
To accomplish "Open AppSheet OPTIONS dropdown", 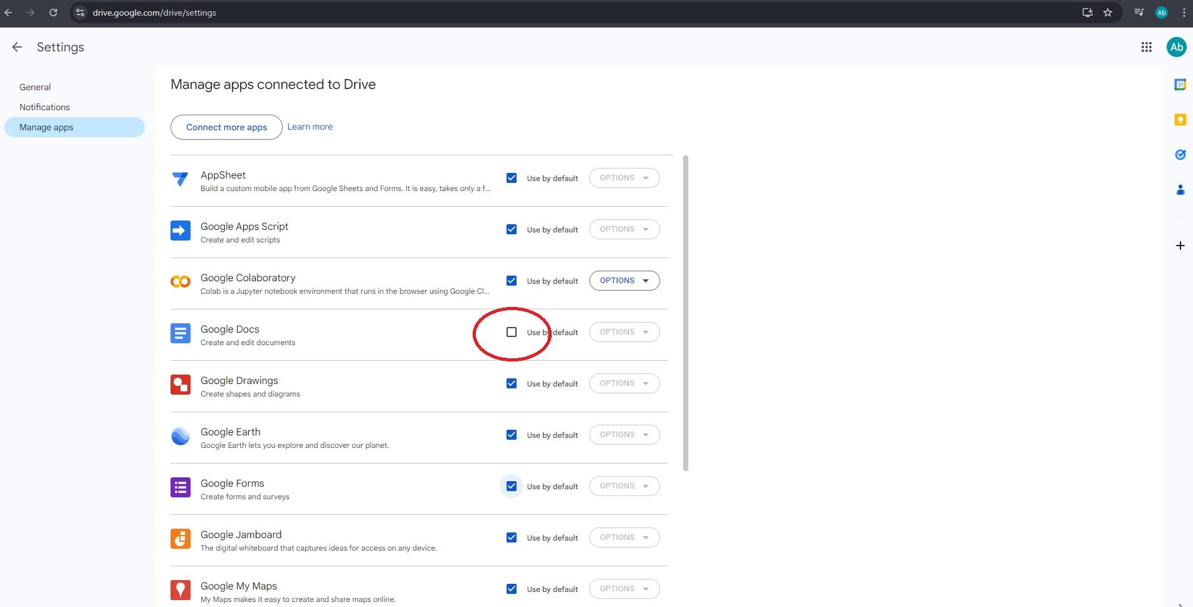I will [624, 178].
